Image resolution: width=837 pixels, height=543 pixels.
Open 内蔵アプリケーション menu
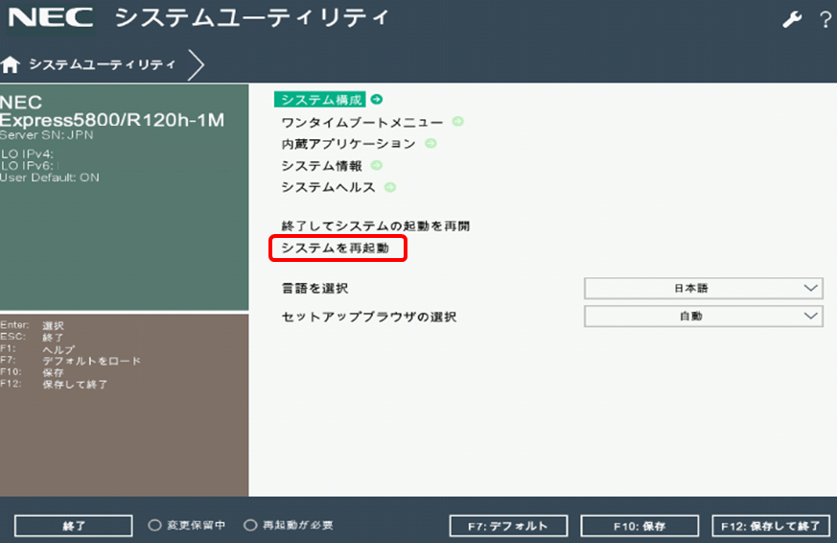[x=348, y=144]
